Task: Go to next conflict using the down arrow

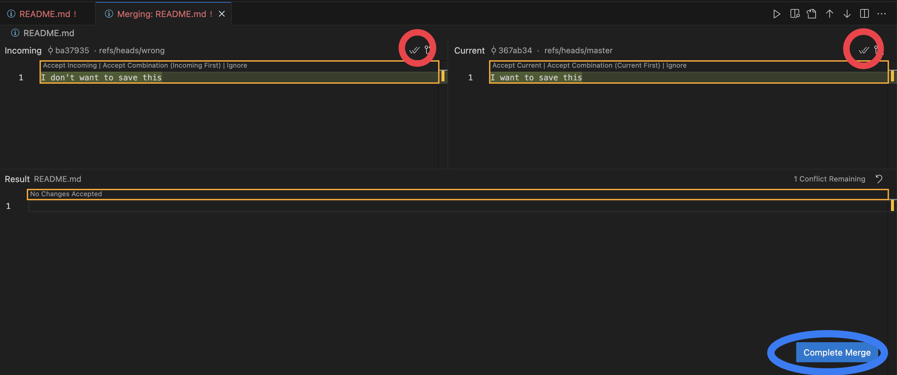Action: click(x=847, y=14)
